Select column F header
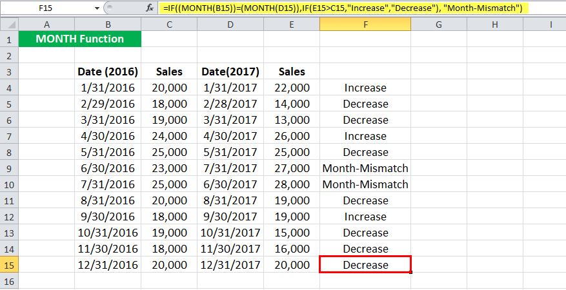 click(x=365, y=24)
